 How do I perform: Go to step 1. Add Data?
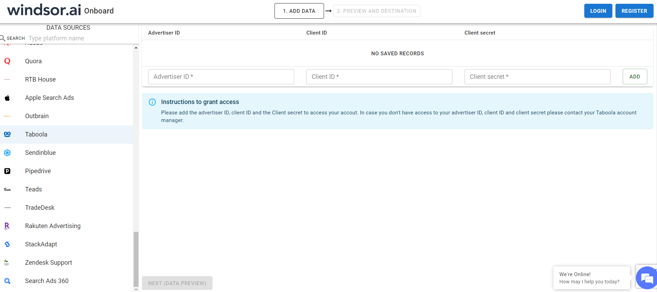[299, 11]
